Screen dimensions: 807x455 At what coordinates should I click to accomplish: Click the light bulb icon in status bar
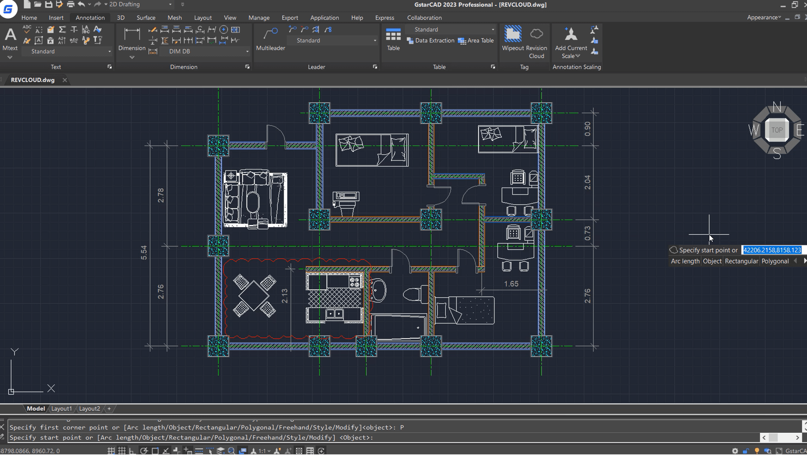click(757, 451)
